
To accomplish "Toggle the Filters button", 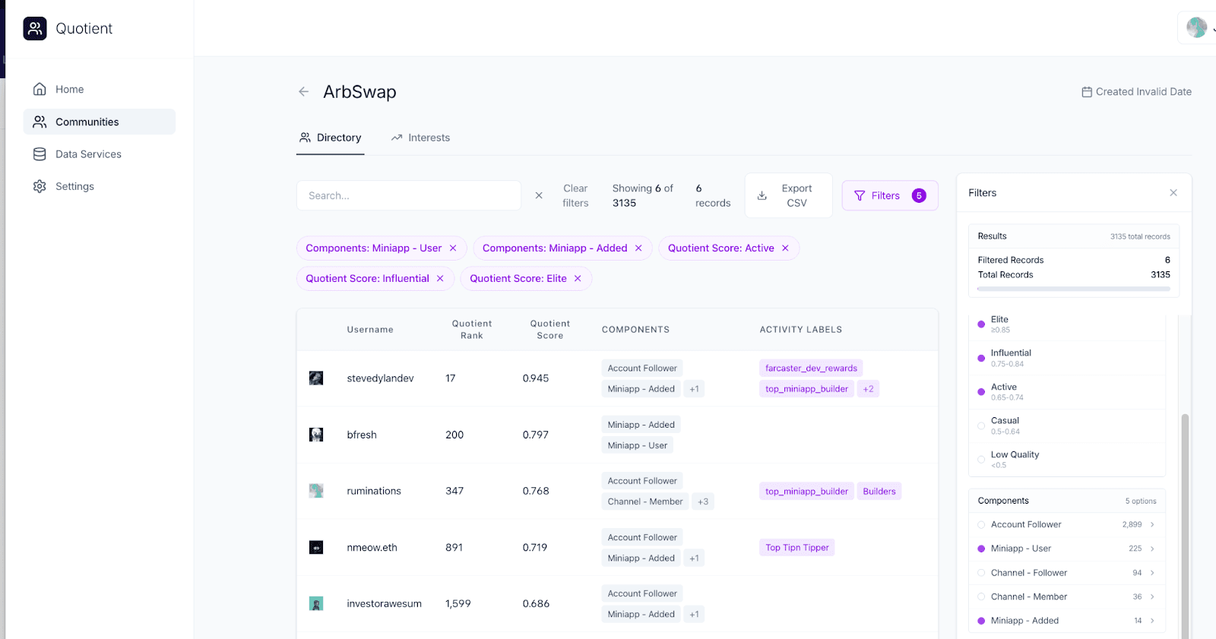I will pyautogui.click(x=890, y=195).
